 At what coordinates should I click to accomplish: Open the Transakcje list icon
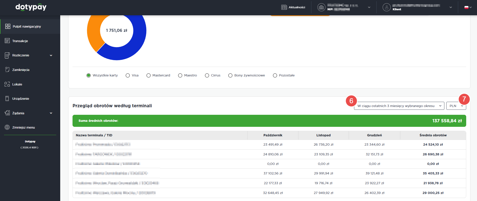(7, 41)
